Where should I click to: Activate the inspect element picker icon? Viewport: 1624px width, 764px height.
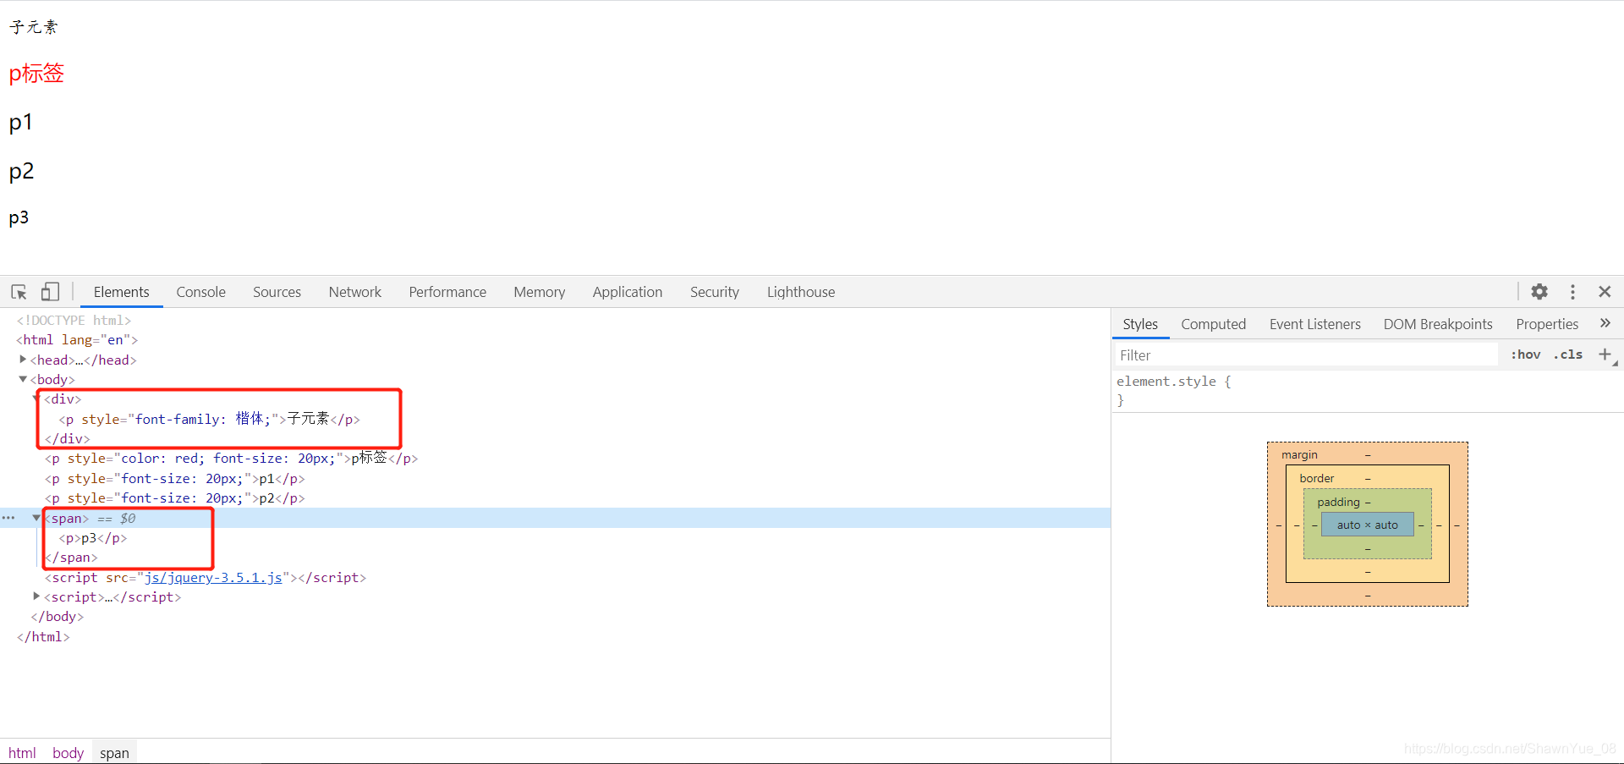point(19,292)
